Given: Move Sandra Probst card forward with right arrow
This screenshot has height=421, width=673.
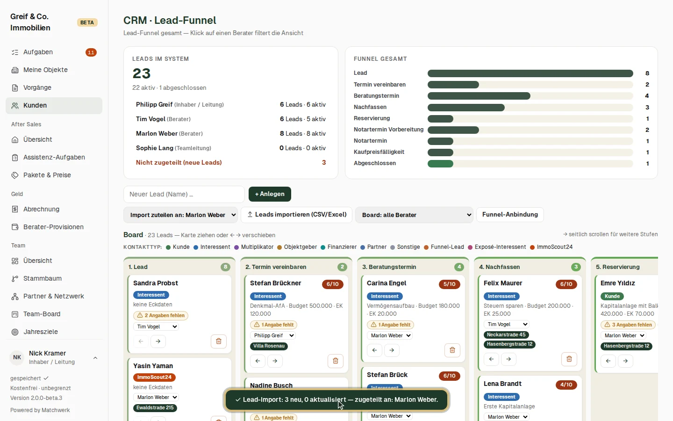Looking at the screenshot, I should coord(158,341).
